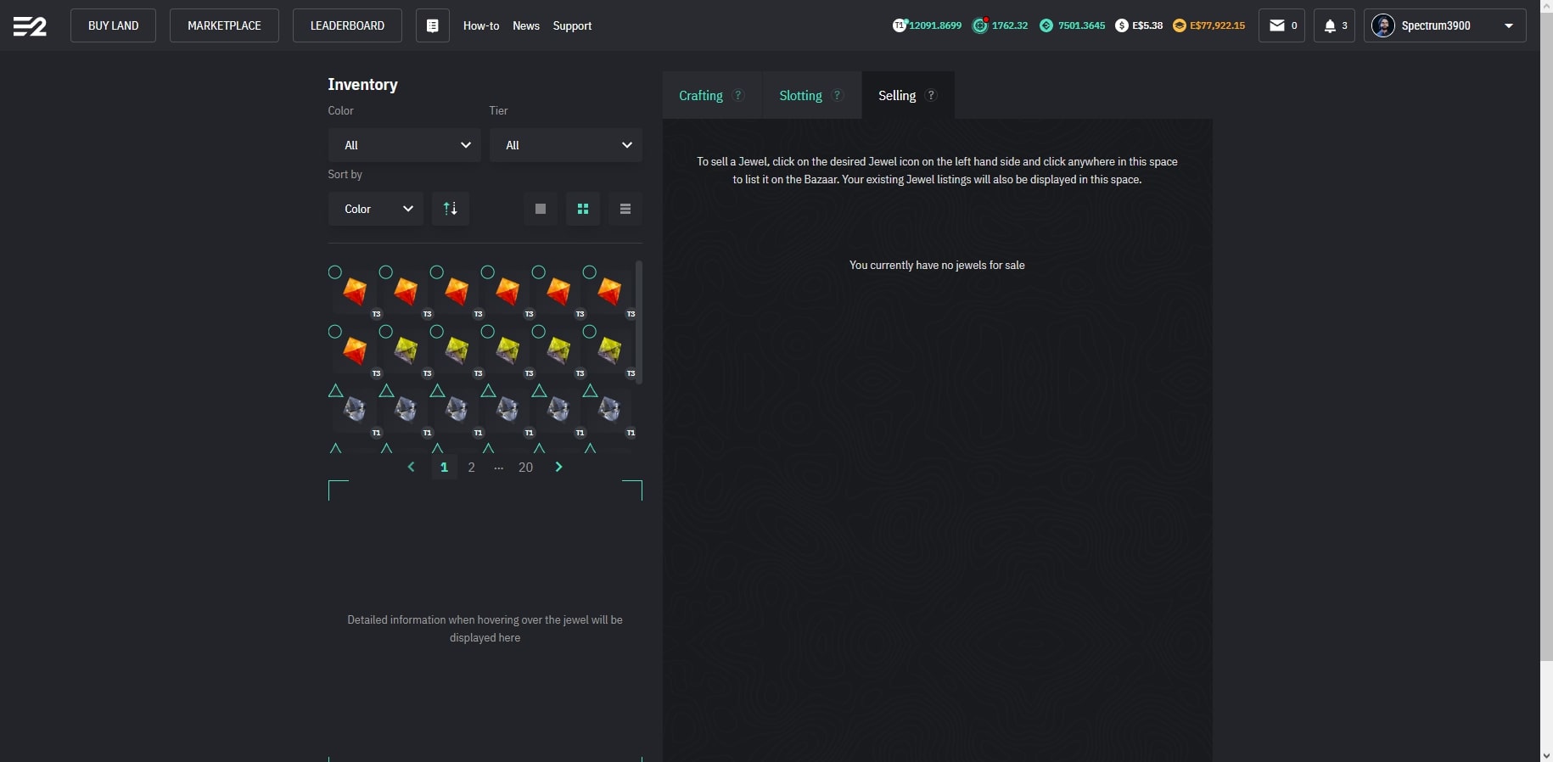The width and height of the screenshot is (1553, 762).
Task: Expand the Spectrum3900 account menu
Action: pyautogui.click(x=1445, y=25)
